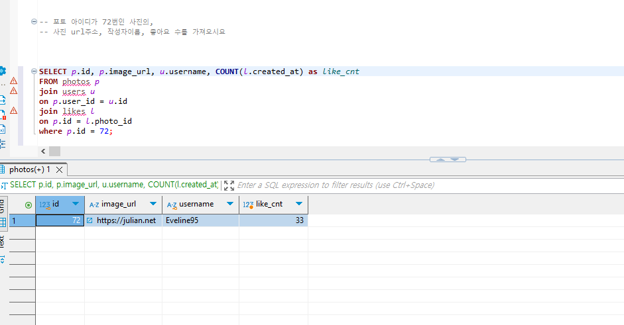Click the record mode toggle in grid corner

(x=29, y=205)
